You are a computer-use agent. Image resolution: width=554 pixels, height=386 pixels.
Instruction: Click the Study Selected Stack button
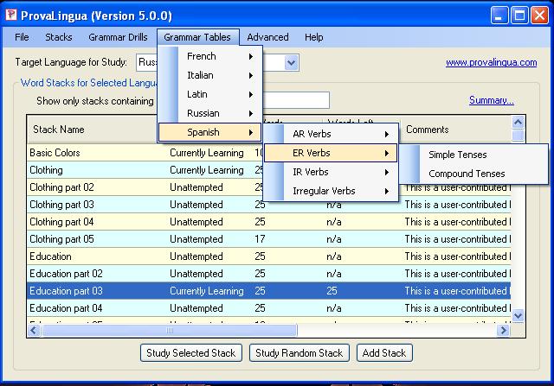point(191,353)
